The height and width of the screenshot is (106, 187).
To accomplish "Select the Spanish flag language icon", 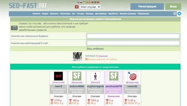I will click(90, 2).
